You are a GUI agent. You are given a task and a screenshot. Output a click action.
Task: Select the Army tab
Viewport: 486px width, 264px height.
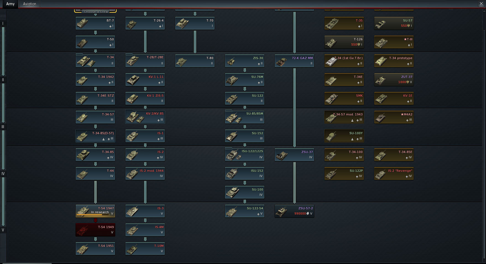pyautogui.click(x=10, y=4)
